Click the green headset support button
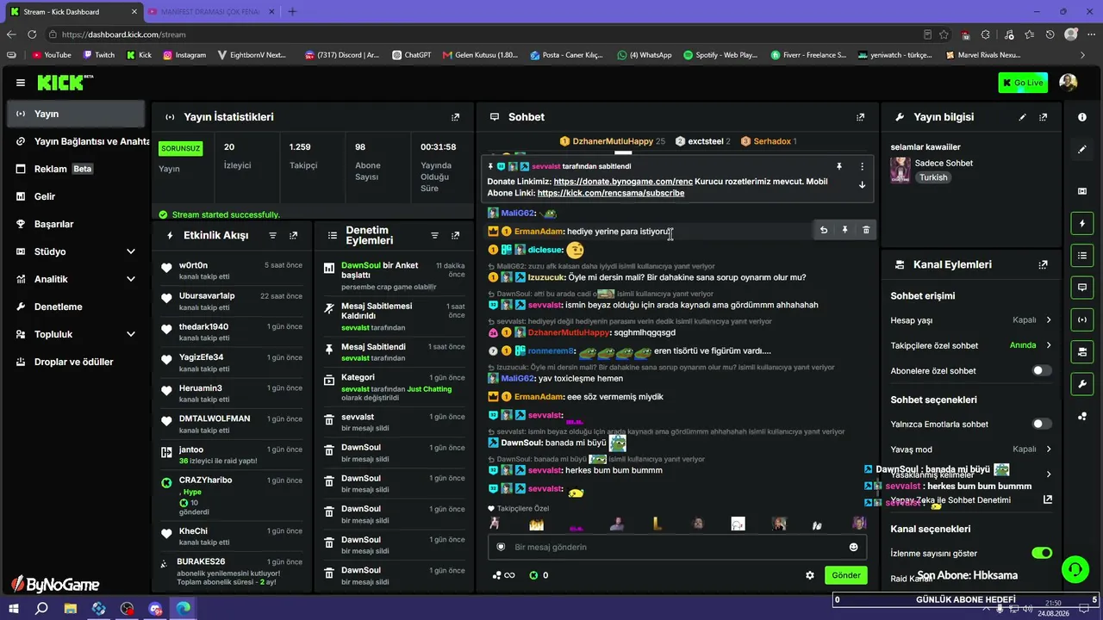Screen dimensions: 1103x620 pos(1075,569)
